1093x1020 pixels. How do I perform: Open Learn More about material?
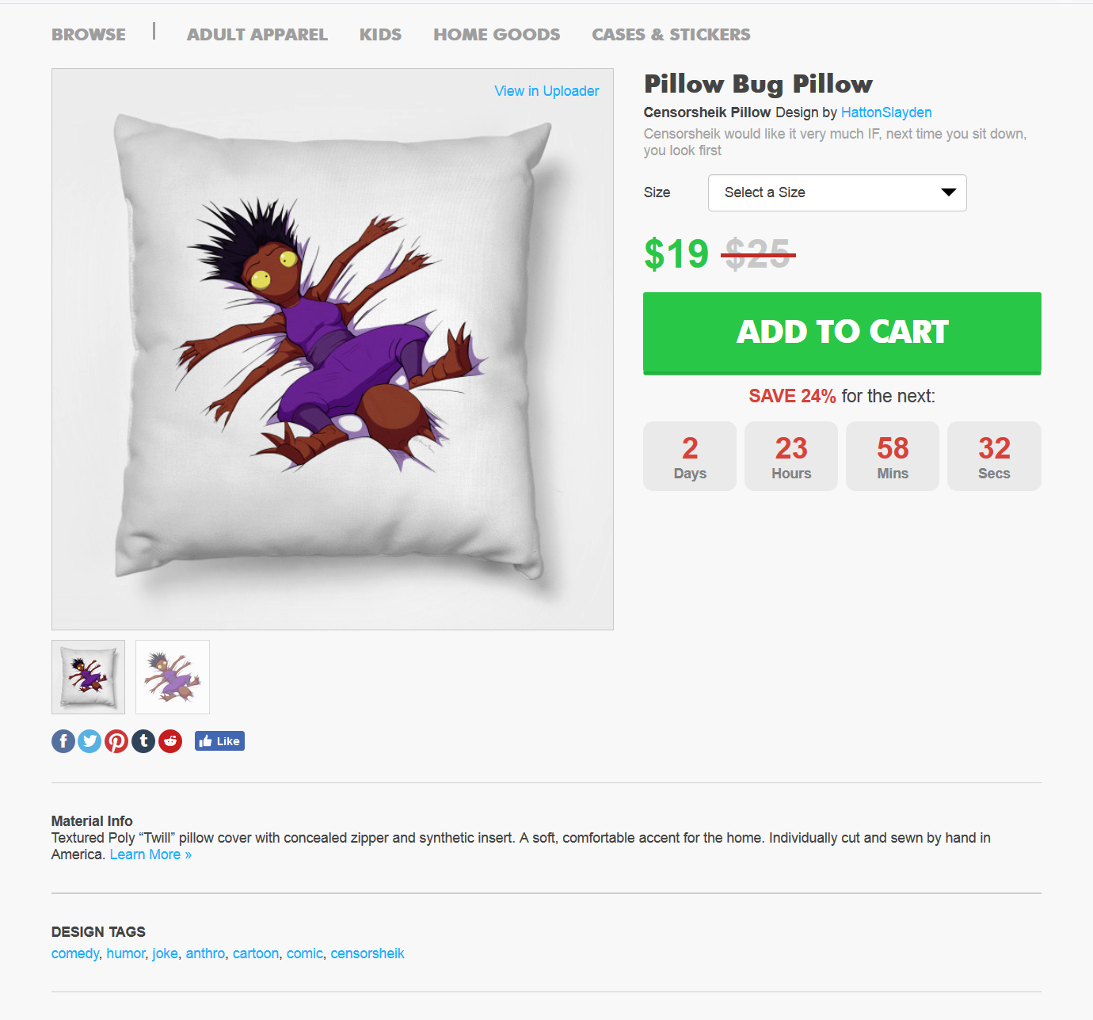point(150,854)
